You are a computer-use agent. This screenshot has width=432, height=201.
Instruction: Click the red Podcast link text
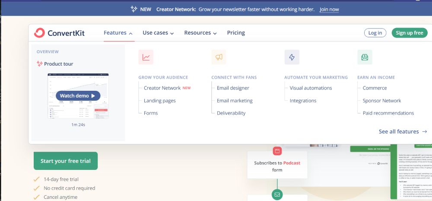(292, 163)
